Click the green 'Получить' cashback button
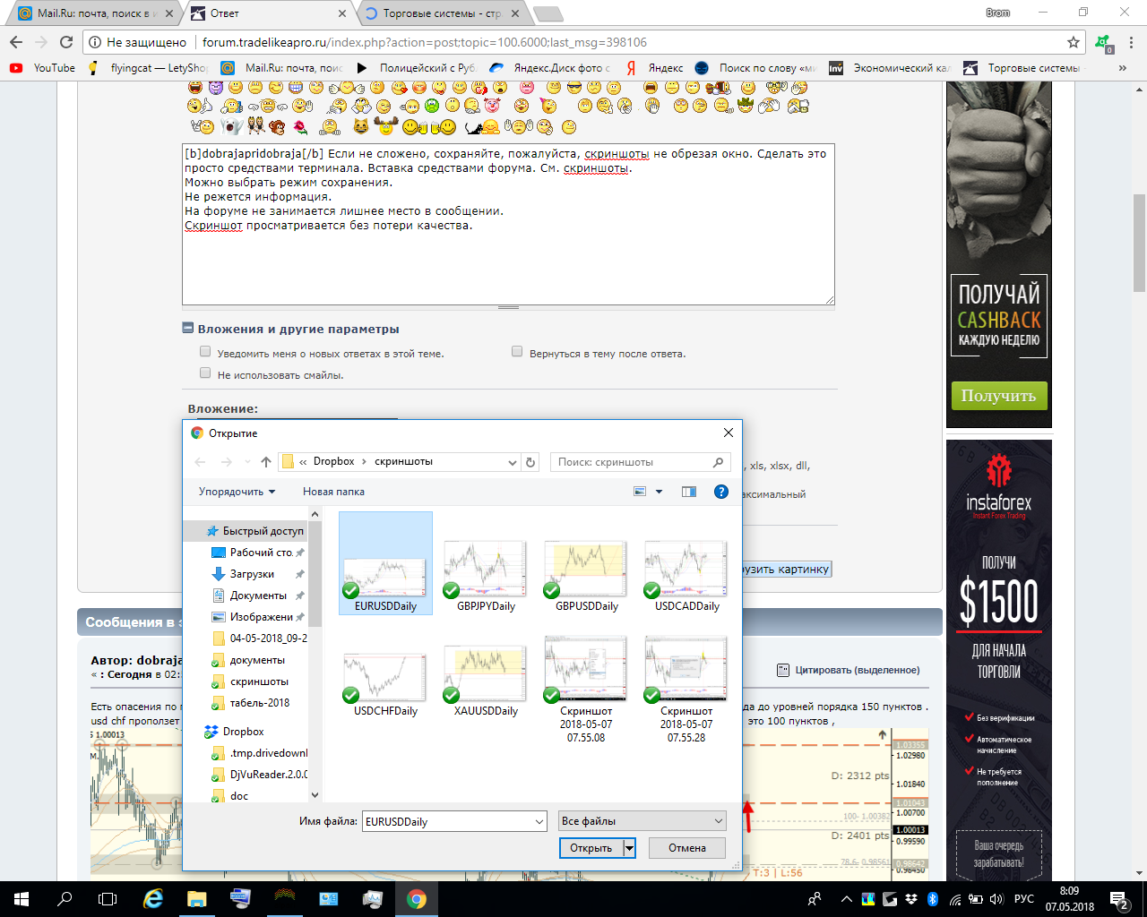This screenshot has width=1147, height=917. [x=998, y=396]
